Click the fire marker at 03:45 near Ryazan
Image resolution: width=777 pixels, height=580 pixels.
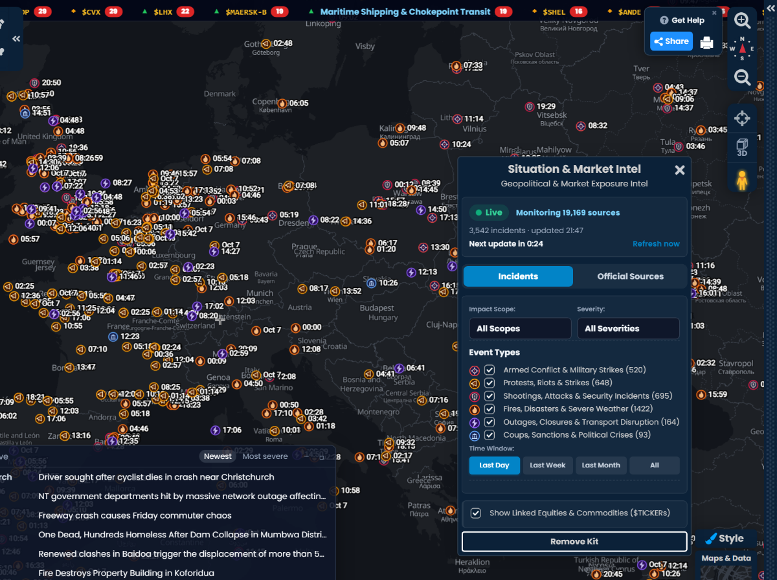[x=701, y=130]
